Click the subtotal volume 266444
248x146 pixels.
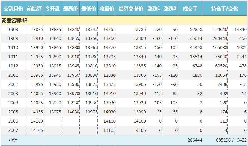(x=195, y=140)
